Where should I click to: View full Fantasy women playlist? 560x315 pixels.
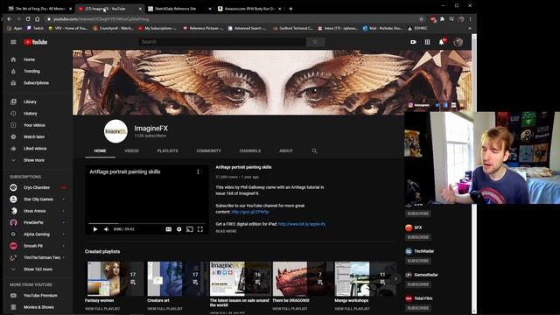click(102, 309)
